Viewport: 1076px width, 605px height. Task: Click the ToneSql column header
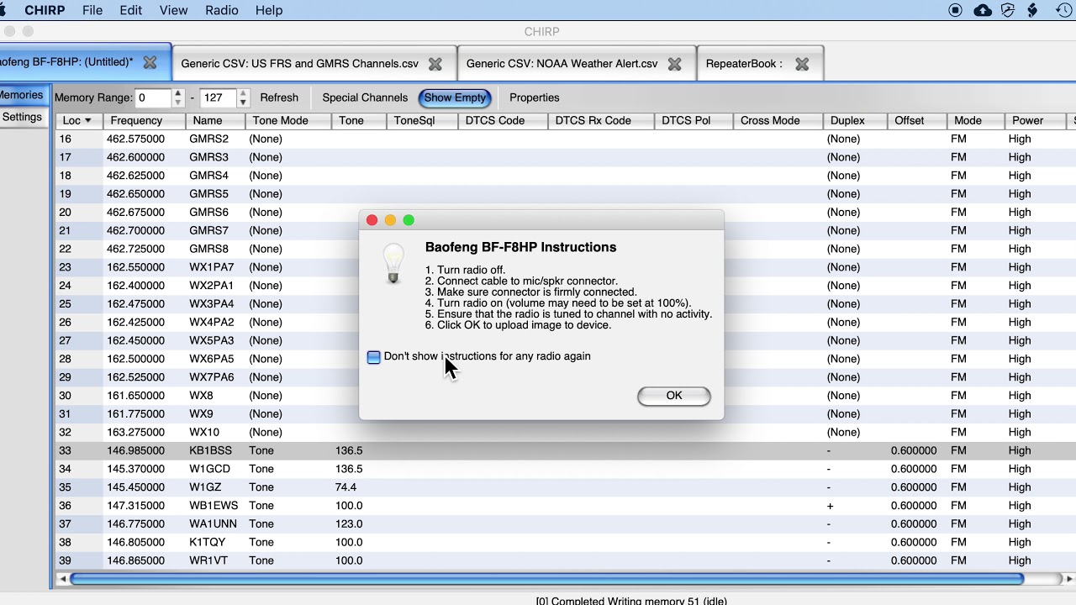(x=422, y=121)
